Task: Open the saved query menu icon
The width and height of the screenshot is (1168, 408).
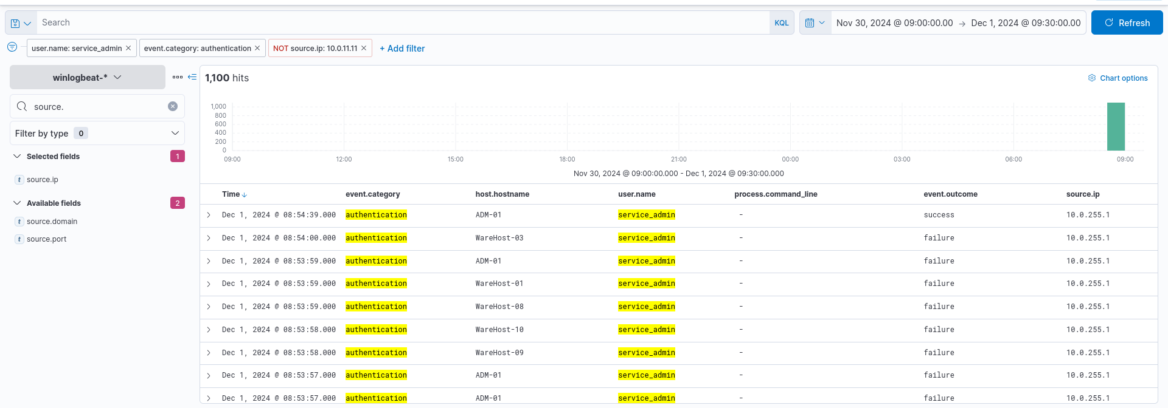Action: pos(21,23)
